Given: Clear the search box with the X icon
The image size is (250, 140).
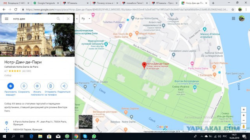Looking at the screenshot, I should 68,19.
